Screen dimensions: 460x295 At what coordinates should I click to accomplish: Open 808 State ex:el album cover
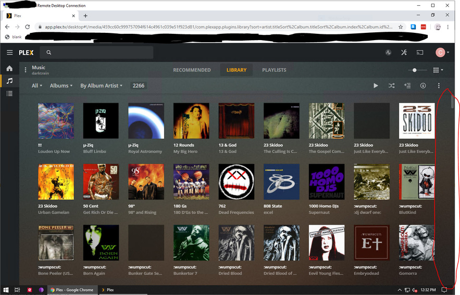click(282, 182)
